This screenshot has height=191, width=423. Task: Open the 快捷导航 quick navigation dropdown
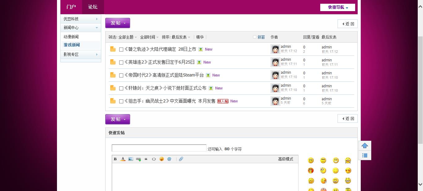coord(338,7)
